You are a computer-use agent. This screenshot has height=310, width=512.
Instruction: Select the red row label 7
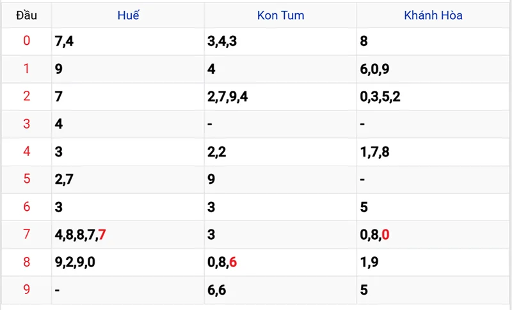26,234
